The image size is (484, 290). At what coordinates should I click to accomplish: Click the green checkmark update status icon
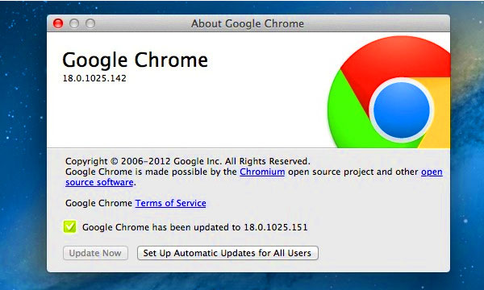tap(69, 227)
